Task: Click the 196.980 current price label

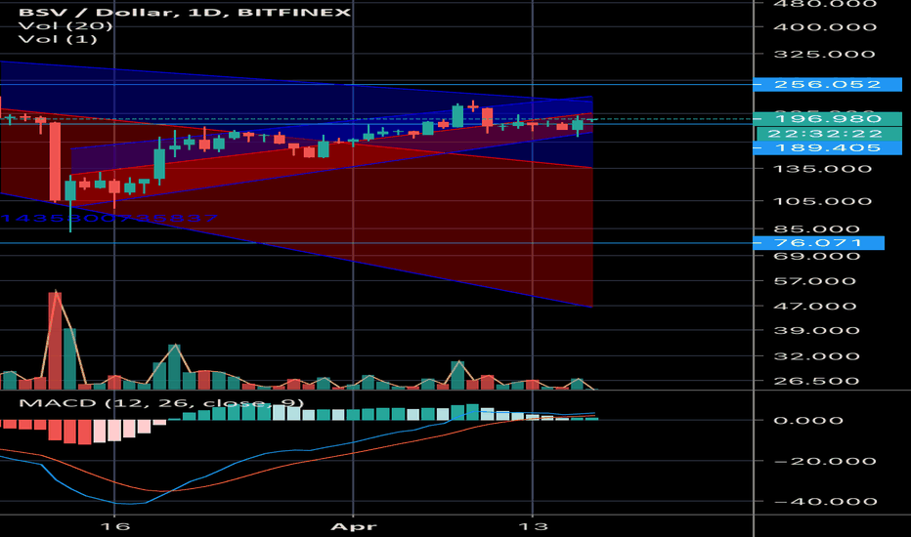Action: point(827,118)
